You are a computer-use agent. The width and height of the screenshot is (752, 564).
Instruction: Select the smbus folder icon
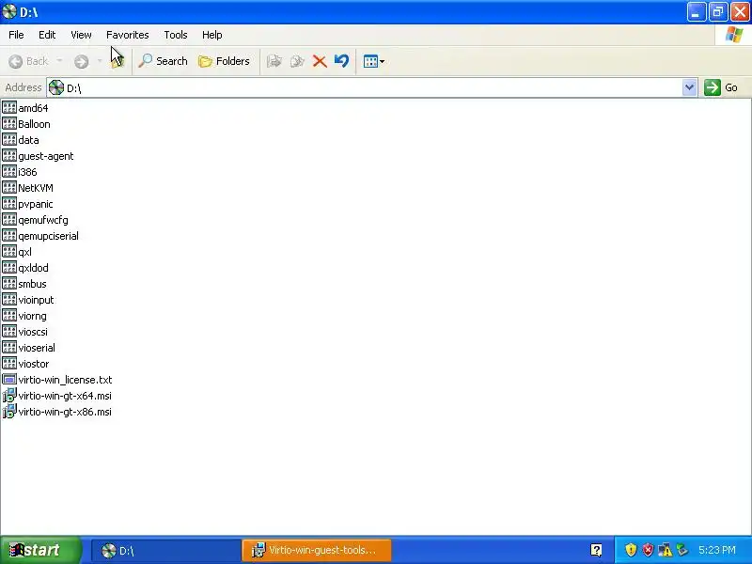click(x=9, y=284)
